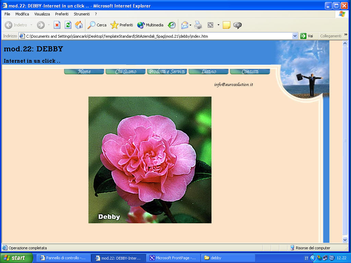
Task: Click the Vai go button
Action: point(307,36)
